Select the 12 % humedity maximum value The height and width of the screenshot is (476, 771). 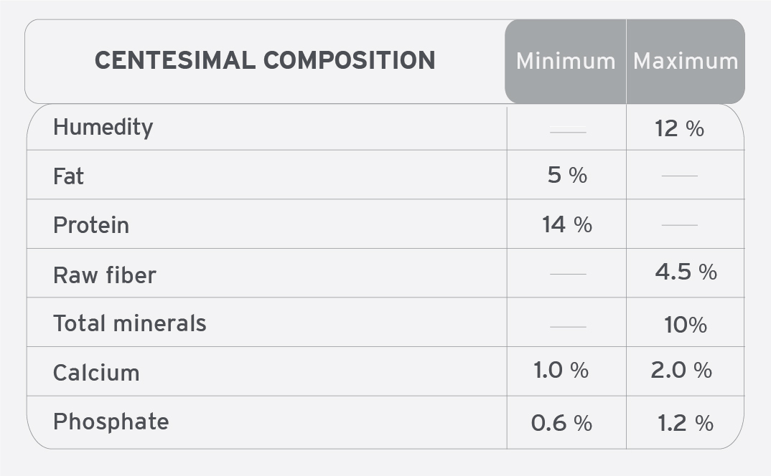(679, 129)
